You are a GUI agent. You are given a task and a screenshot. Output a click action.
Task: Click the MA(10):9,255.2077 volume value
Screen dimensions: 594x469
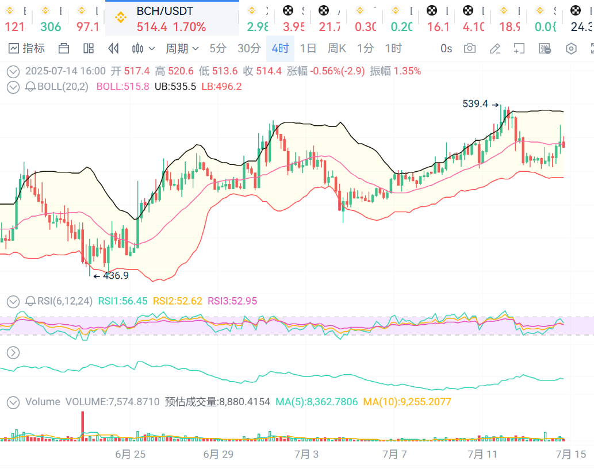tap(407, 402)
